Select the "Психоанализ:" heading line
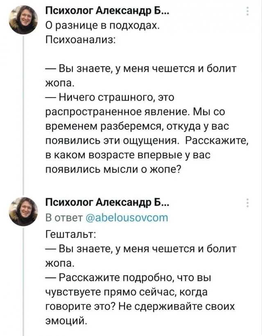This screenshot has width=262, height=336. click(80, 41)
